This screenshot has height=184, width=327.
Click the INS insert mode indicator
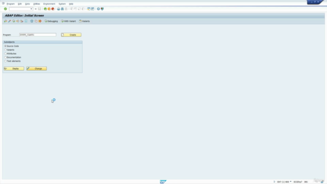pos(306,182)
